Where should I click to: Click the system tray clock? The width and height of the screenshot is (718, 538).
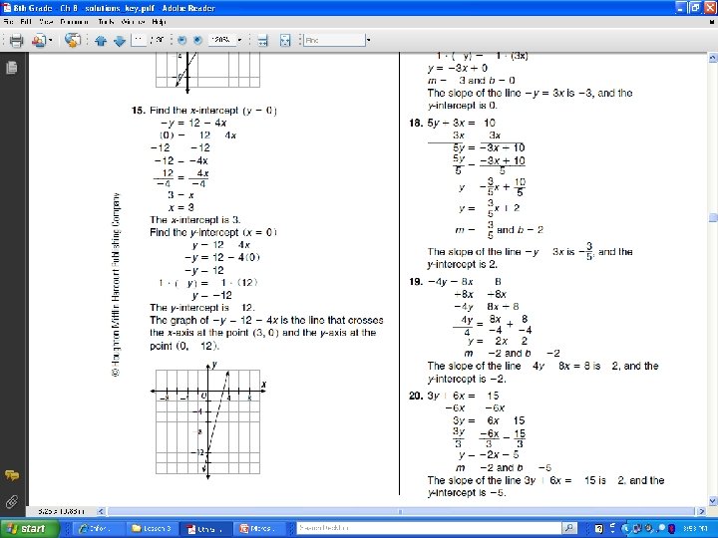(696, 529)
